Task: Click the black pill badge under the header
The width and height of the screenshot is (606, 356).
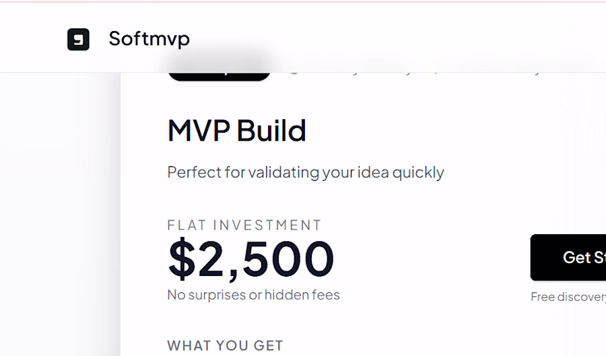Action: pos(219,74)
